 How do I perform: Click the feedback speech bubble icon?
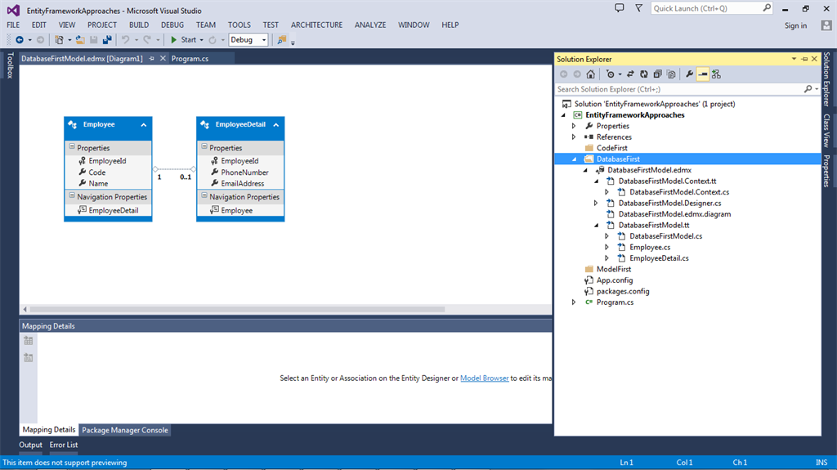[620, 8]
